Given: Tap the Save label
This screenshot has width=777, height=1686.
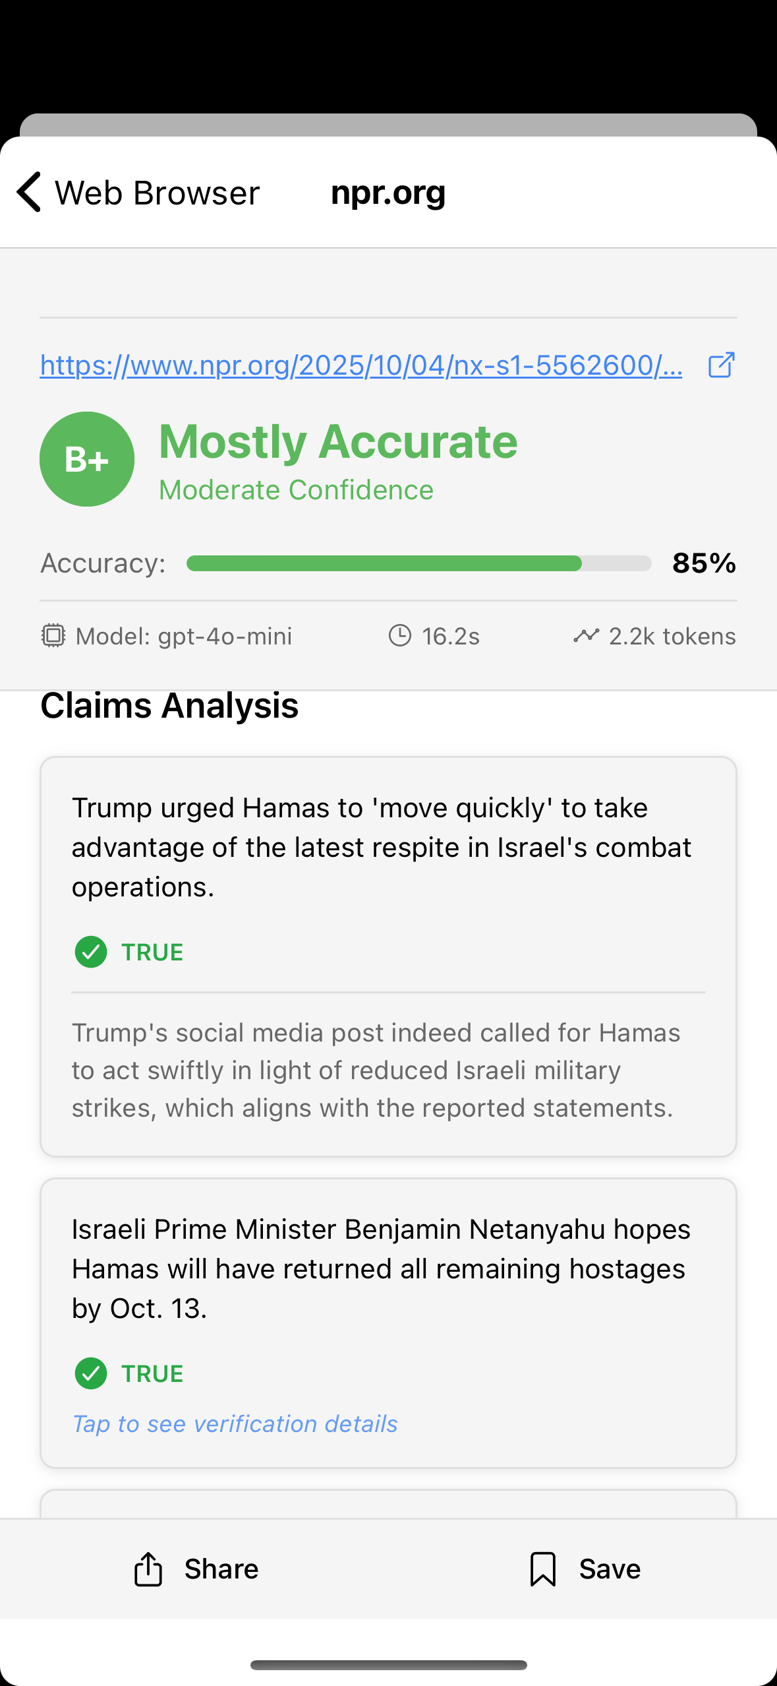Looking at the screenshot, I should pos(610,1569).
